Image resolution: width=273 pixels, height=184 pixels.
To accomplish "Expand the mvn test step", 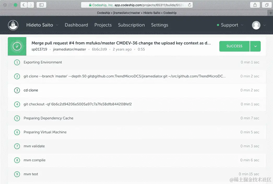I will click(x=137, y=174).
